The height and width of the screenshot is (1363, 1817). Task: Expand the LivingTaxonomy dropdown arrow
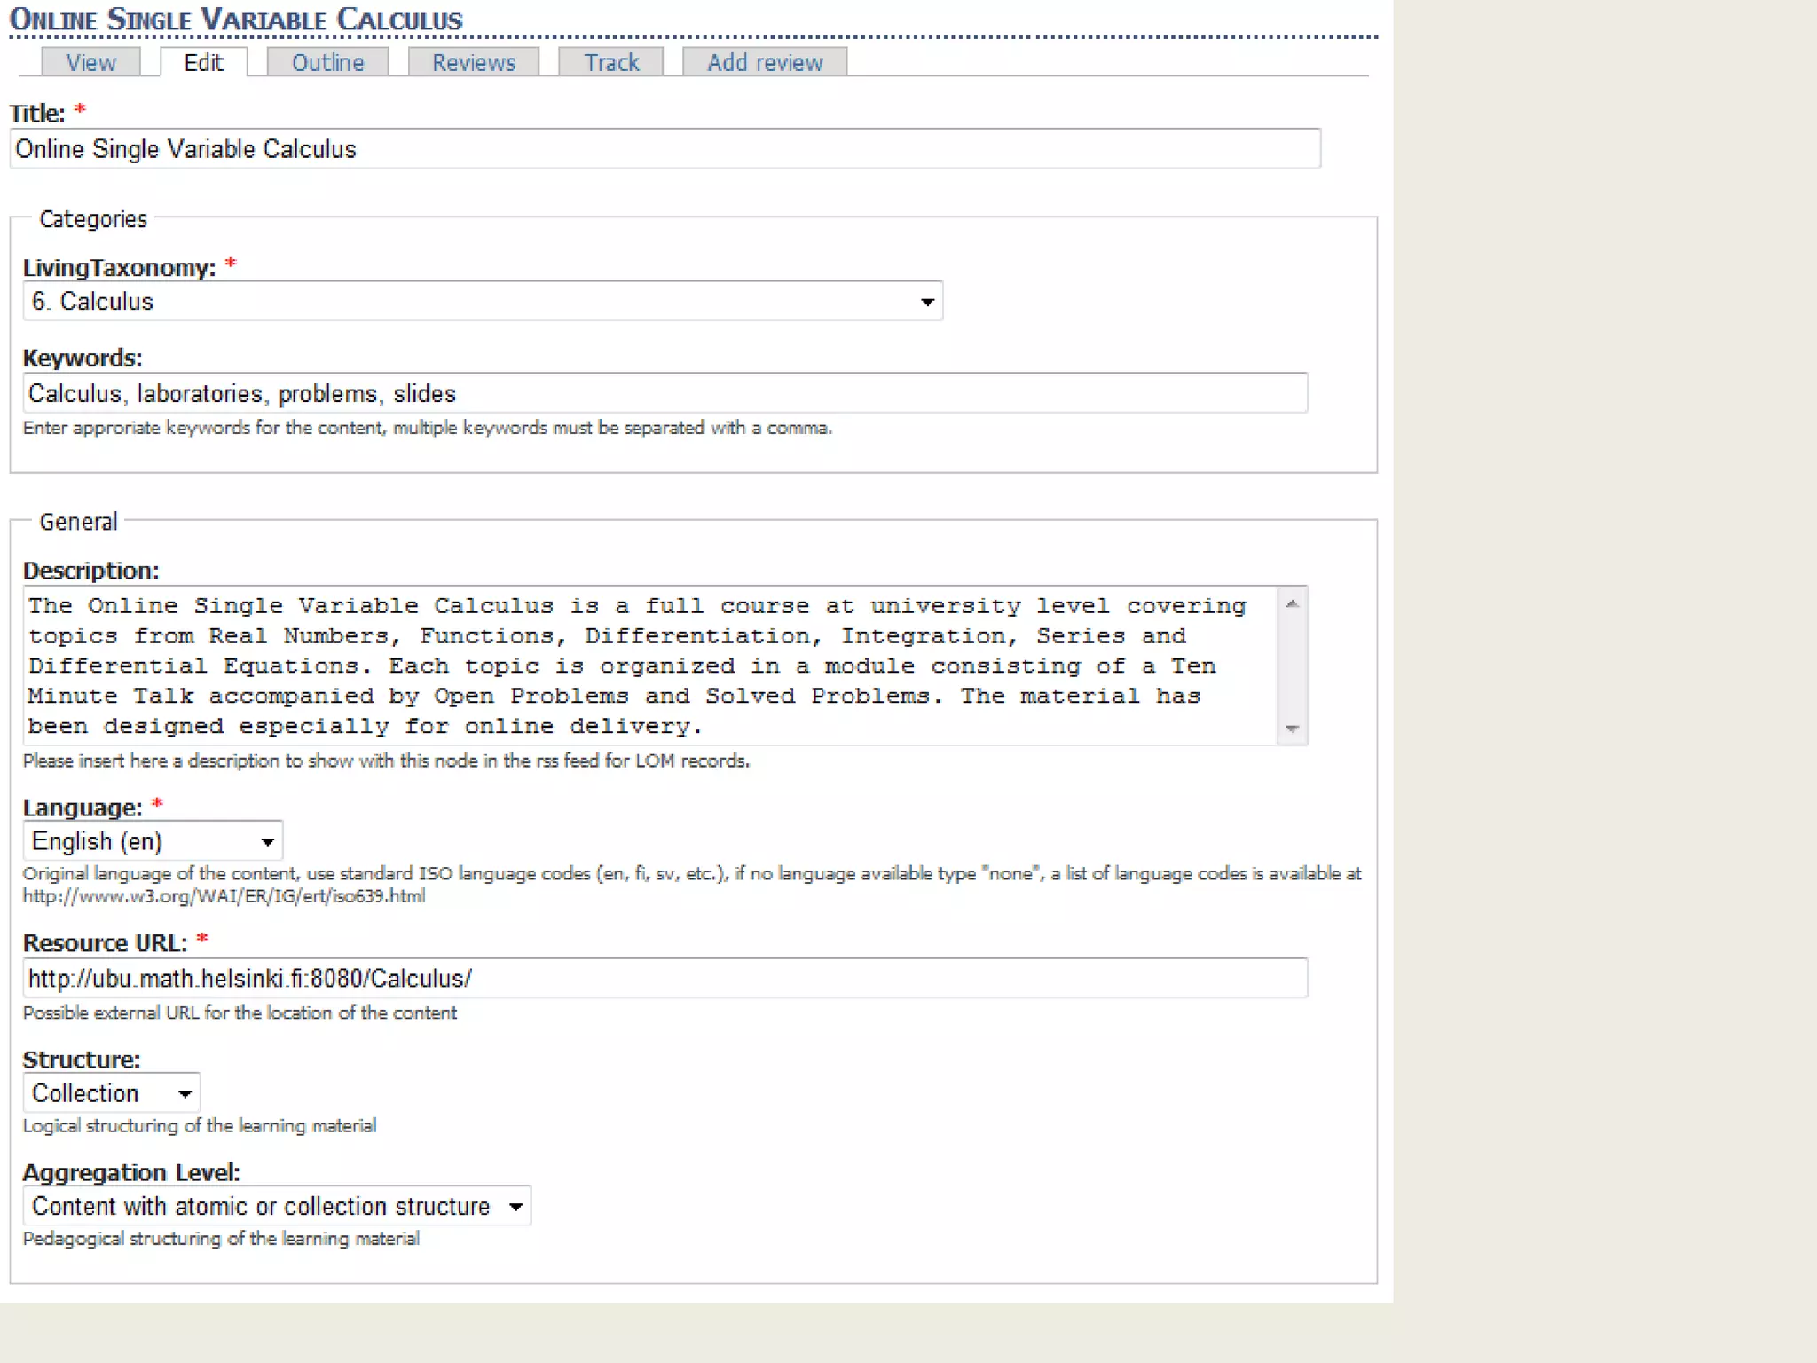[x=927, y=303]
